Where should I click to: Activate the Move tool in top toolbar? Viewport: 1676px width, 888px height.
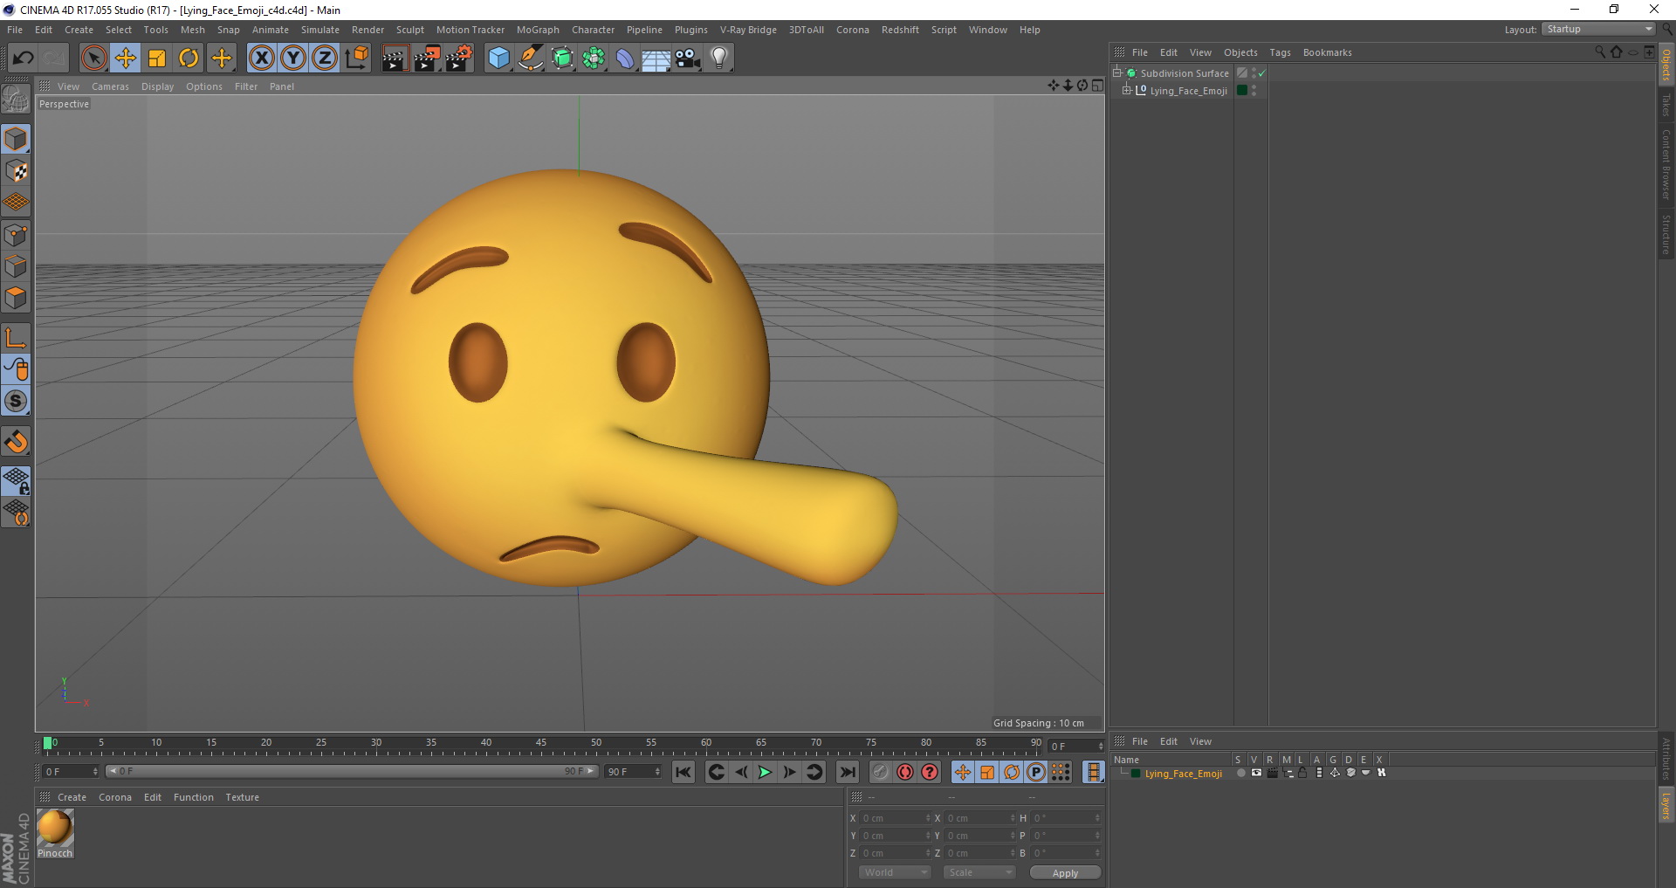click(x=126, y=59)
